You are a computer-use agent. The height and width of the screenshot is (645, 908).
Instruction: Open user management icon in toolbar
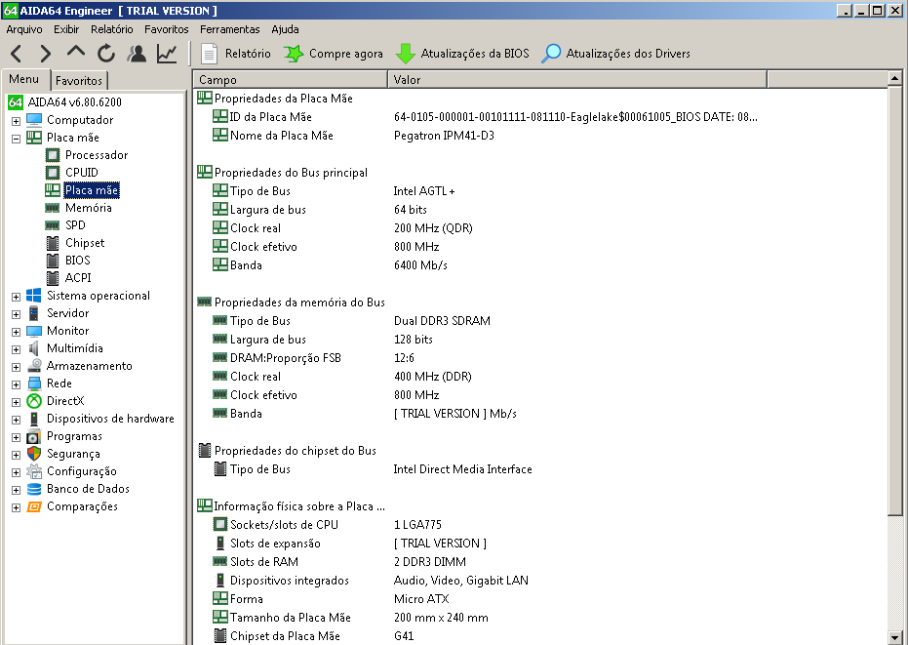(x=137, y=54)
